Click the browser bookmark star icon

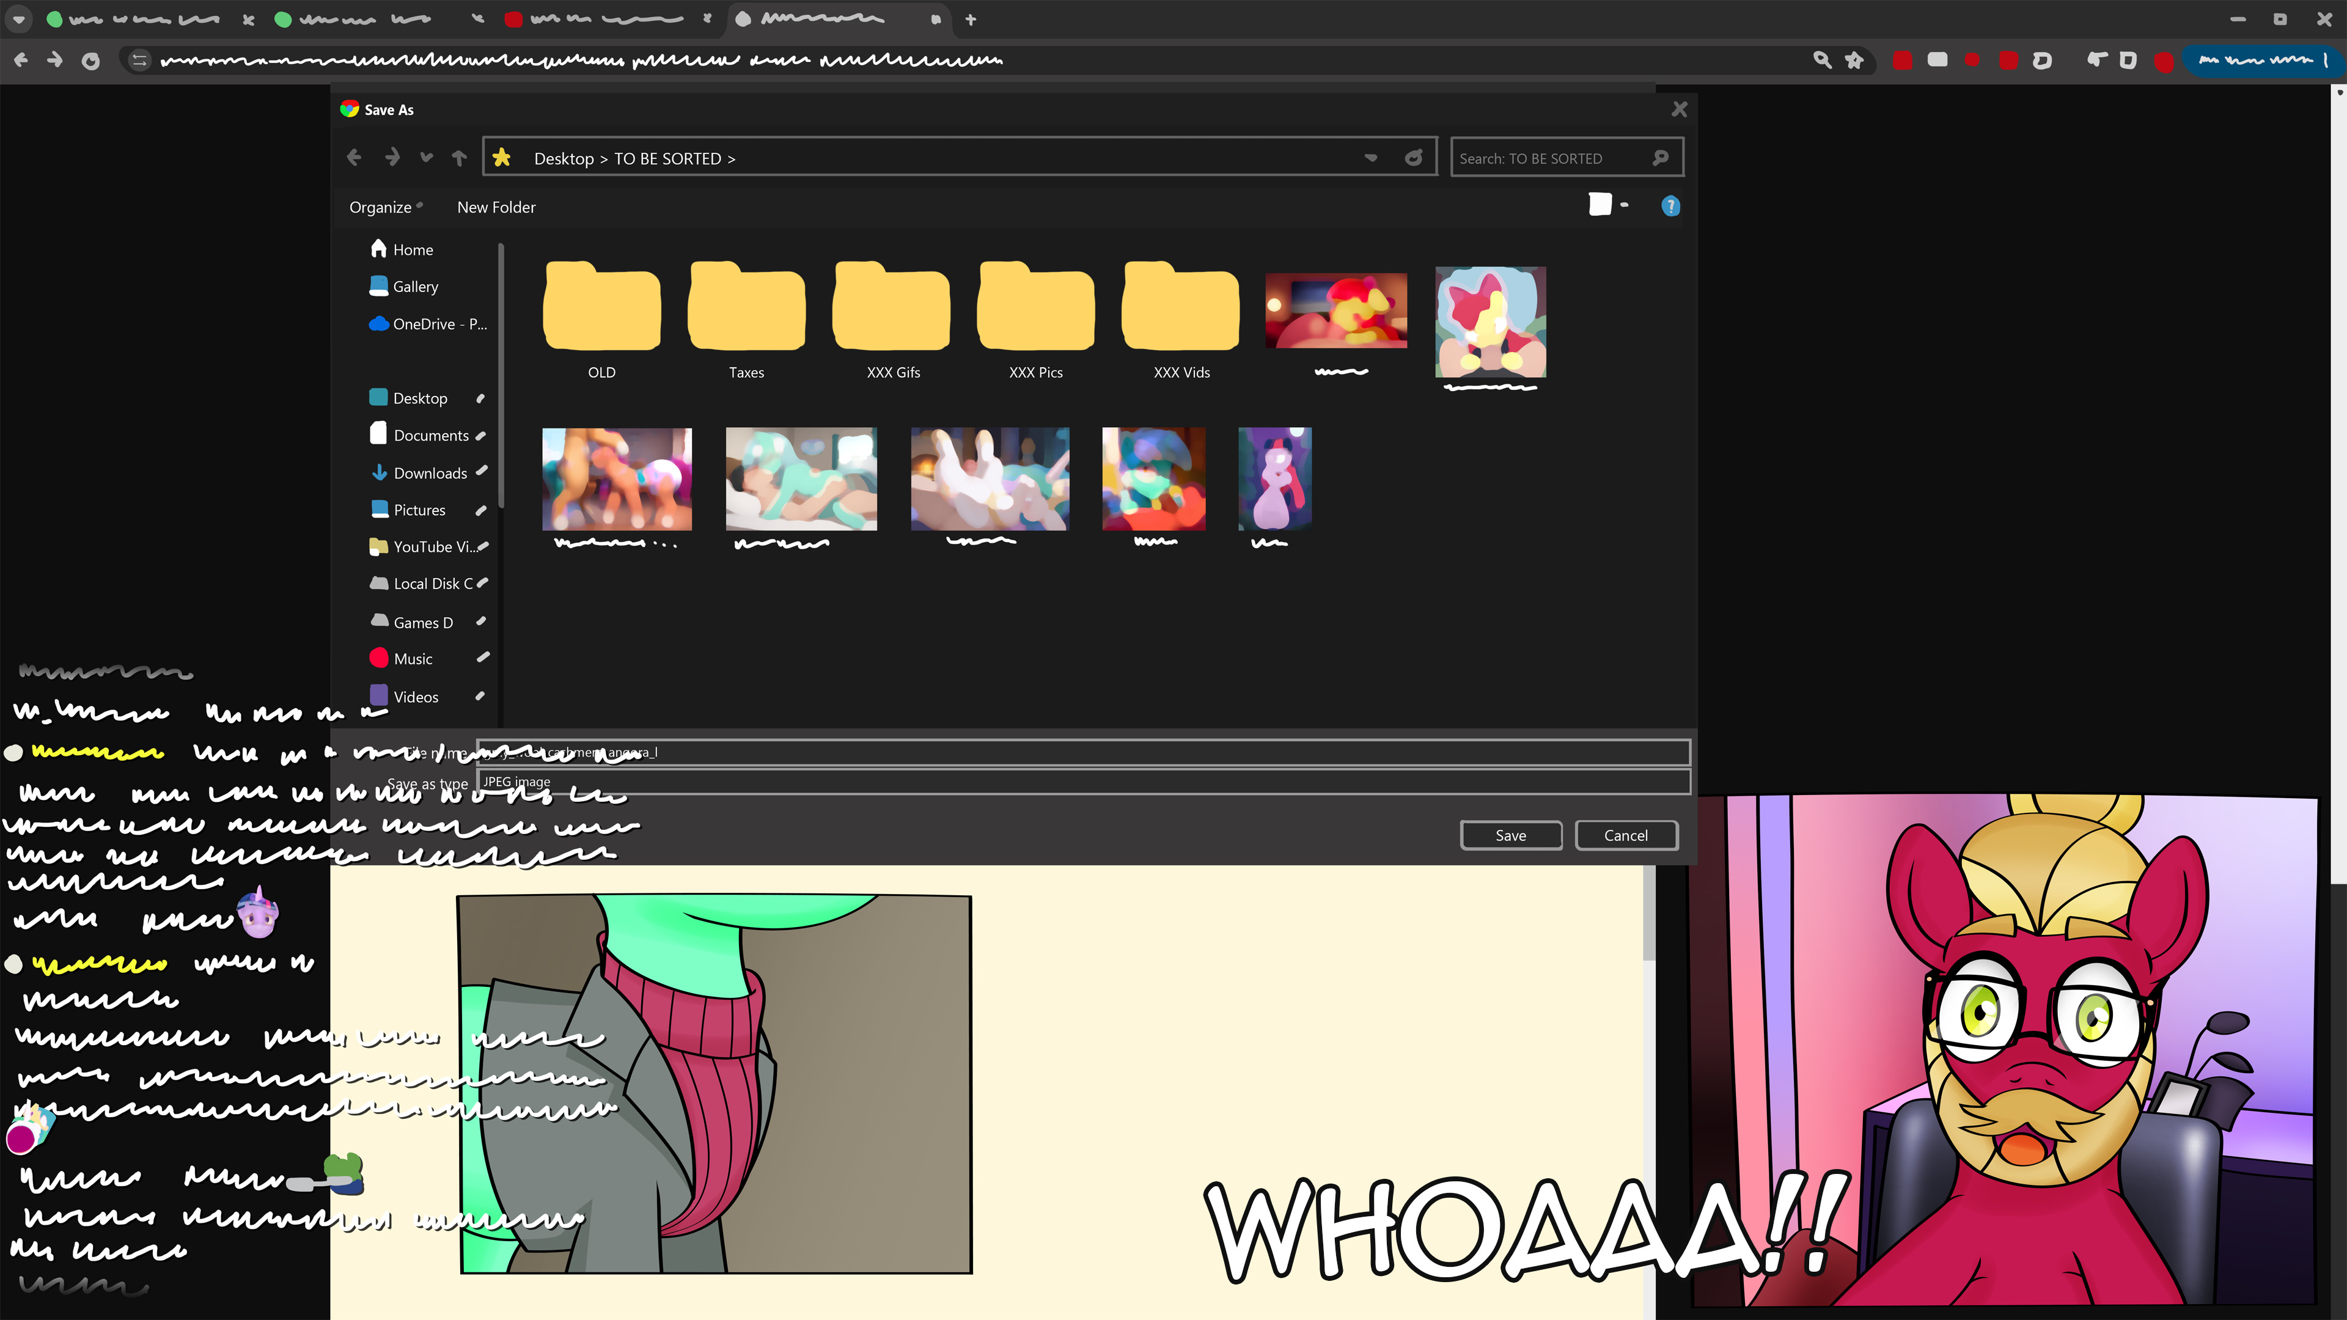tap(1854, 60)
